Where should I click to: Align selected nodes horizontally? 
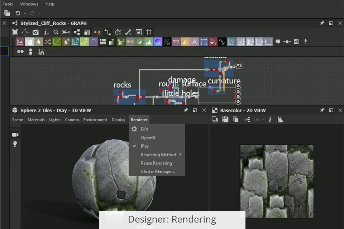point(20,52)
